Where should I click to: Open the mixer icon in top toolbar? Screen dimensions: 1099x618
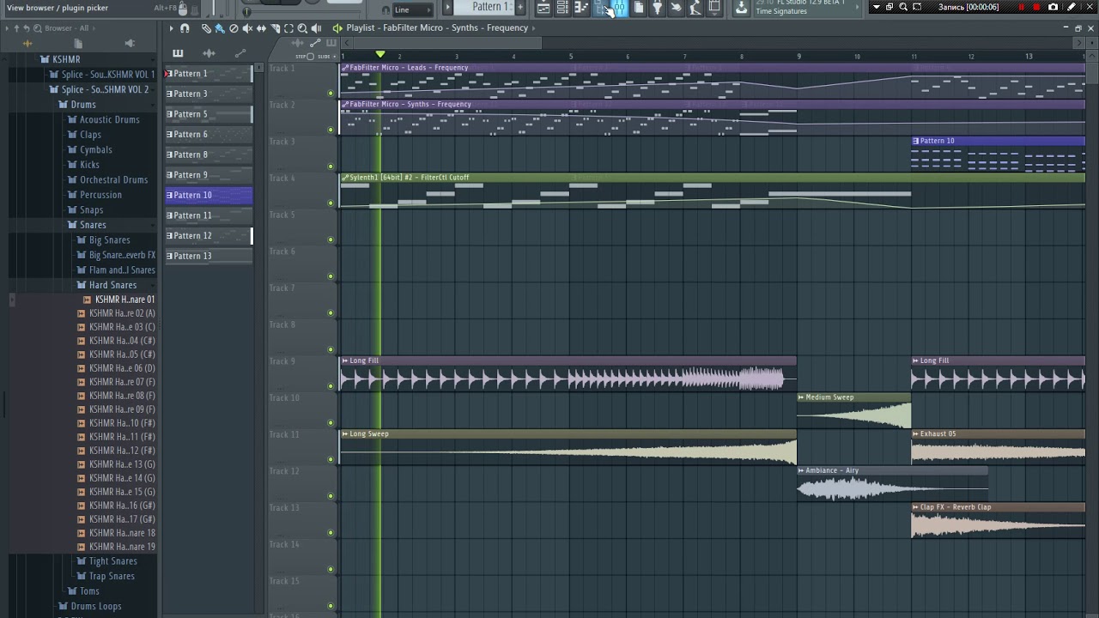click(x=619, y=8)
